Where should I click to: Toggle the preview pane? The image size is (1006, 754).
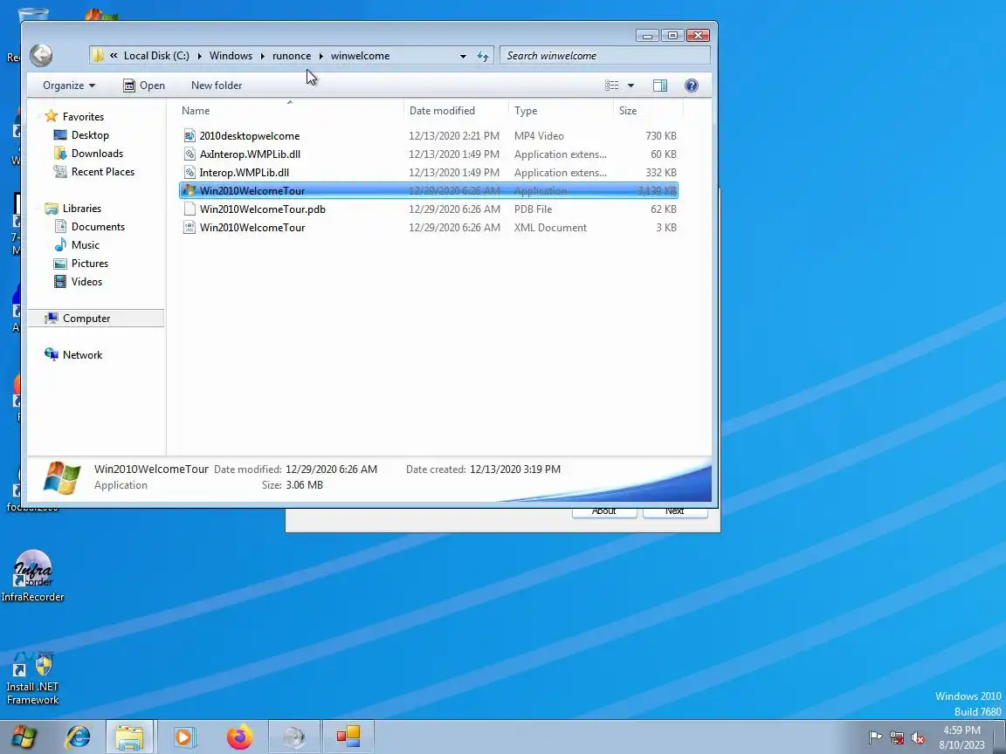(x=659, y=86)
